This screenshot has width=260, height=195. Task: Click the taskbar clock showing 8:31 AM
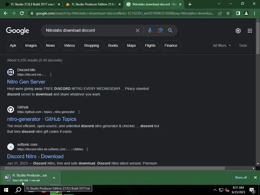coord(238,190)
